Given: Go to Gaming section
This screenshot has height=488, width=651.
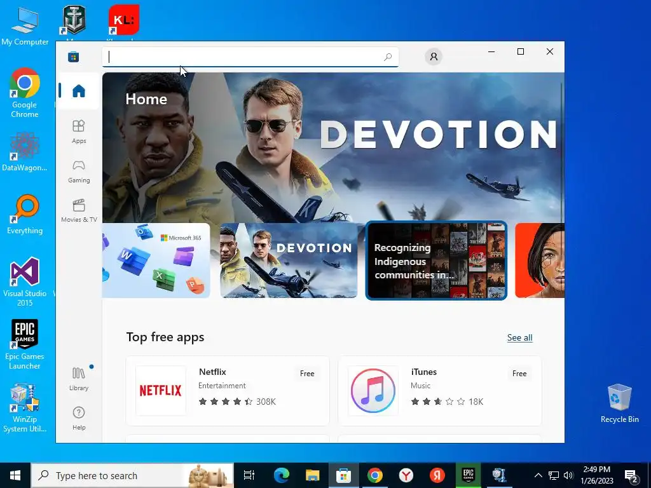Looking at the screenshot, I should 78,171.
